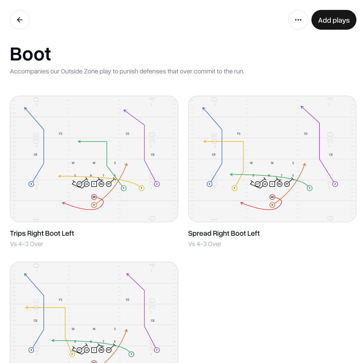Select the red QB marker in Spread Right play

click(x=272, y=197)
